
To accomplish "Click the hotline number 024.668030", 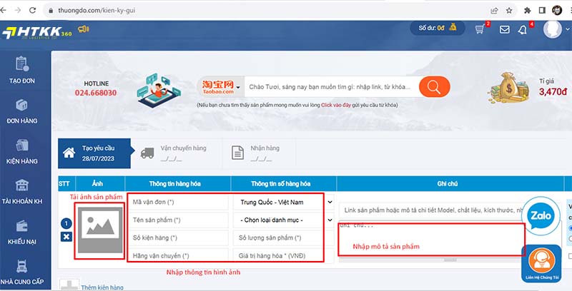I will pyautogui.click(x=96, y=93).
